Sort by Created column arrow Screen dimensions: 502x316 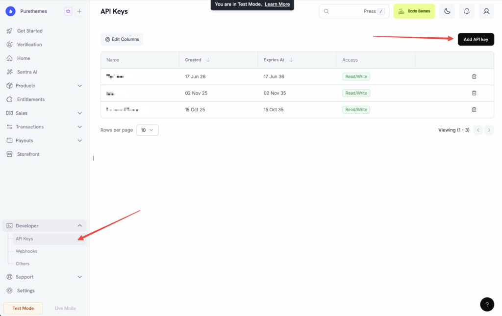[208, 60]
